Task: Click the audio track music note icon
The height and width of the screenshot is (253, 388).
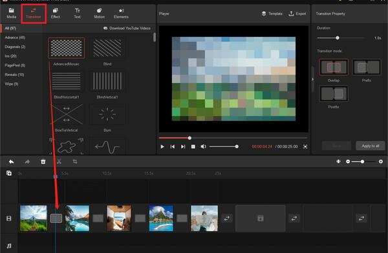Action: point(9,246)
